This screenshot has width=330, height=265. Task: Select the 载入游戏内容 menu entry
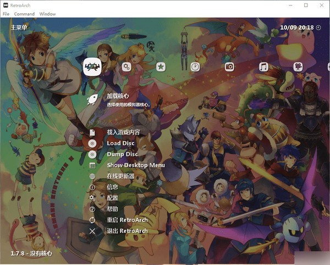click(123, 132)
